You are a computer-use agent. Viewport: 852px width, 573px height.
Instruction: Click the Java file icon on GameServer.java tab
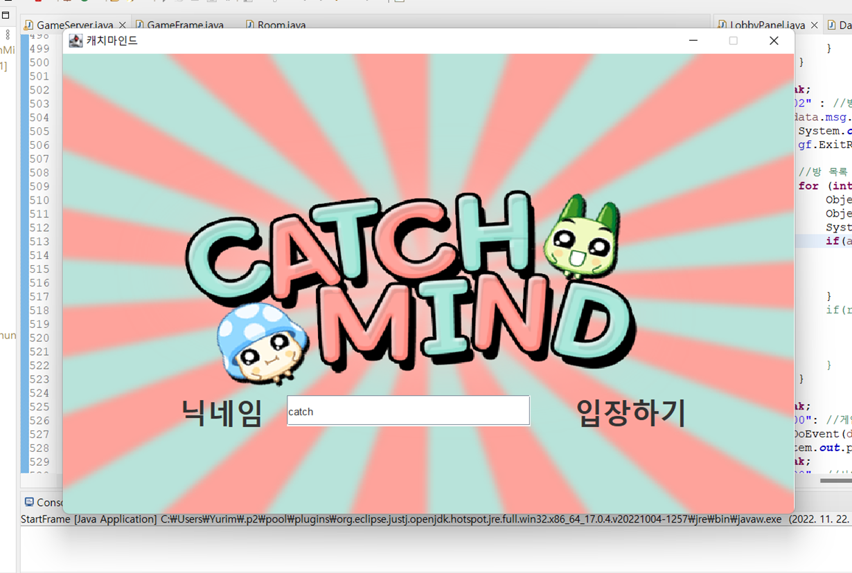(28, 25)
